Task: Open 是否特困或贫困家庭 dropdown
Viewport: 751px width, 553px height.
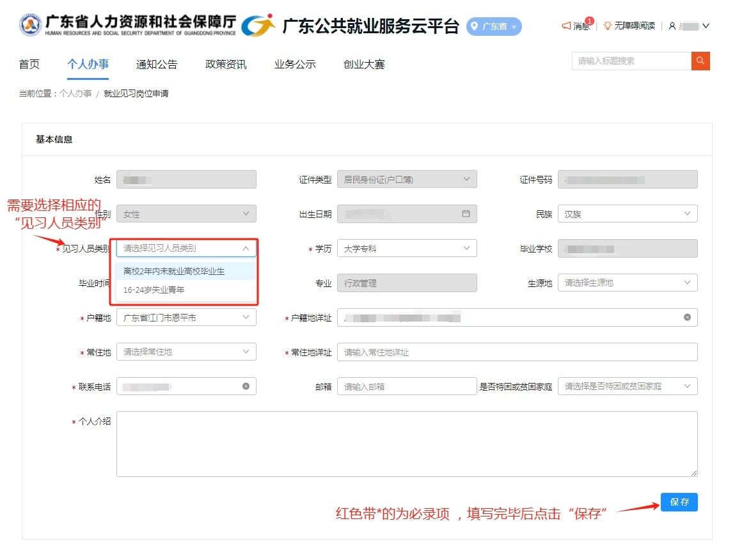Action: click(627, 386)
